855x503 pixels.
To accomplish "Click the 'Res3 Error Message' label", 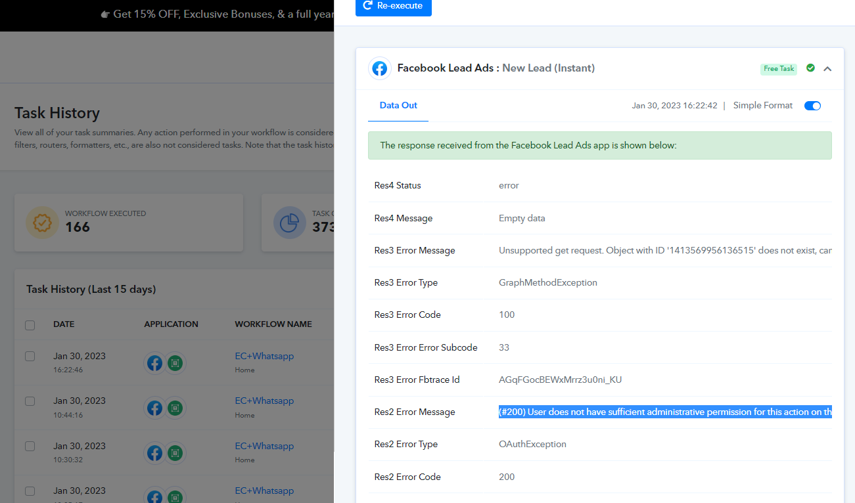I will click(x=415, y=250).
